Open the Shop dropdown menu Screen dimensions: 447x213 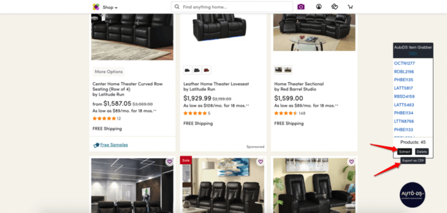(x=110, y=8)
